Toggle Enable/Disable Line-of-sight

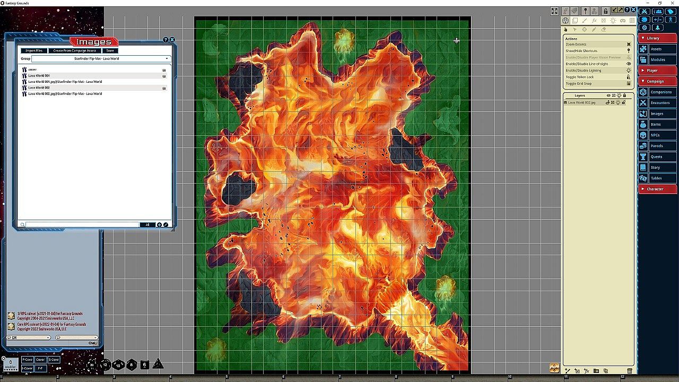click(x=598, y=64)
